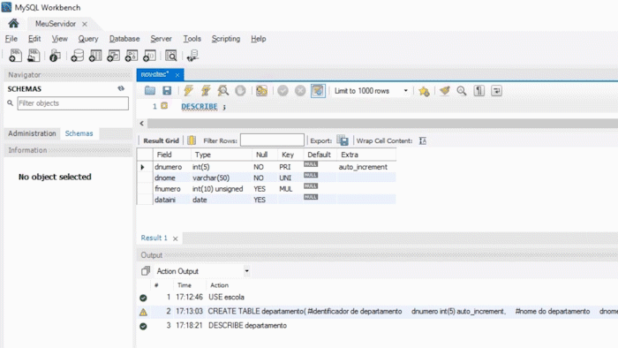
Task: Close the query editor tab
Action: coord(177,75)
